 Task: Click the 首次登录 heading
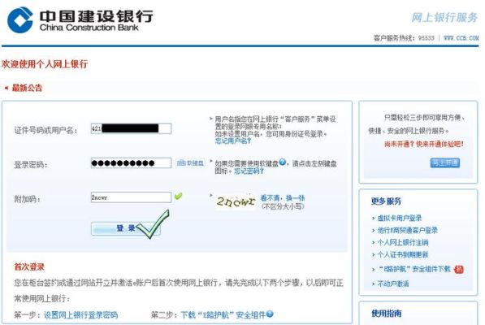[x=29, y=266]
